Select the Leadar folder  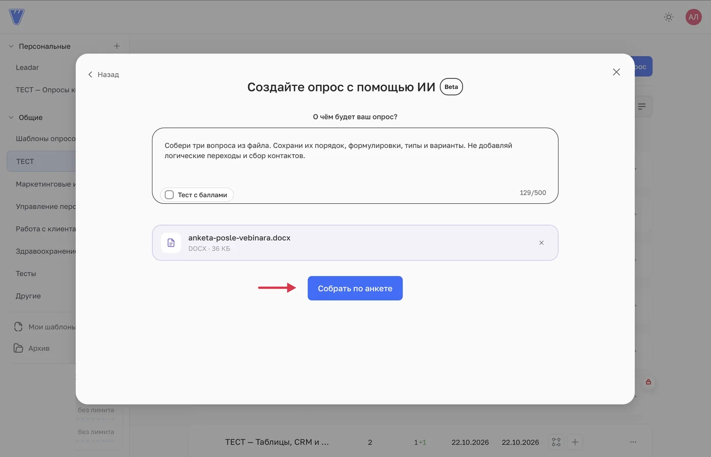[x=27, y=68]
